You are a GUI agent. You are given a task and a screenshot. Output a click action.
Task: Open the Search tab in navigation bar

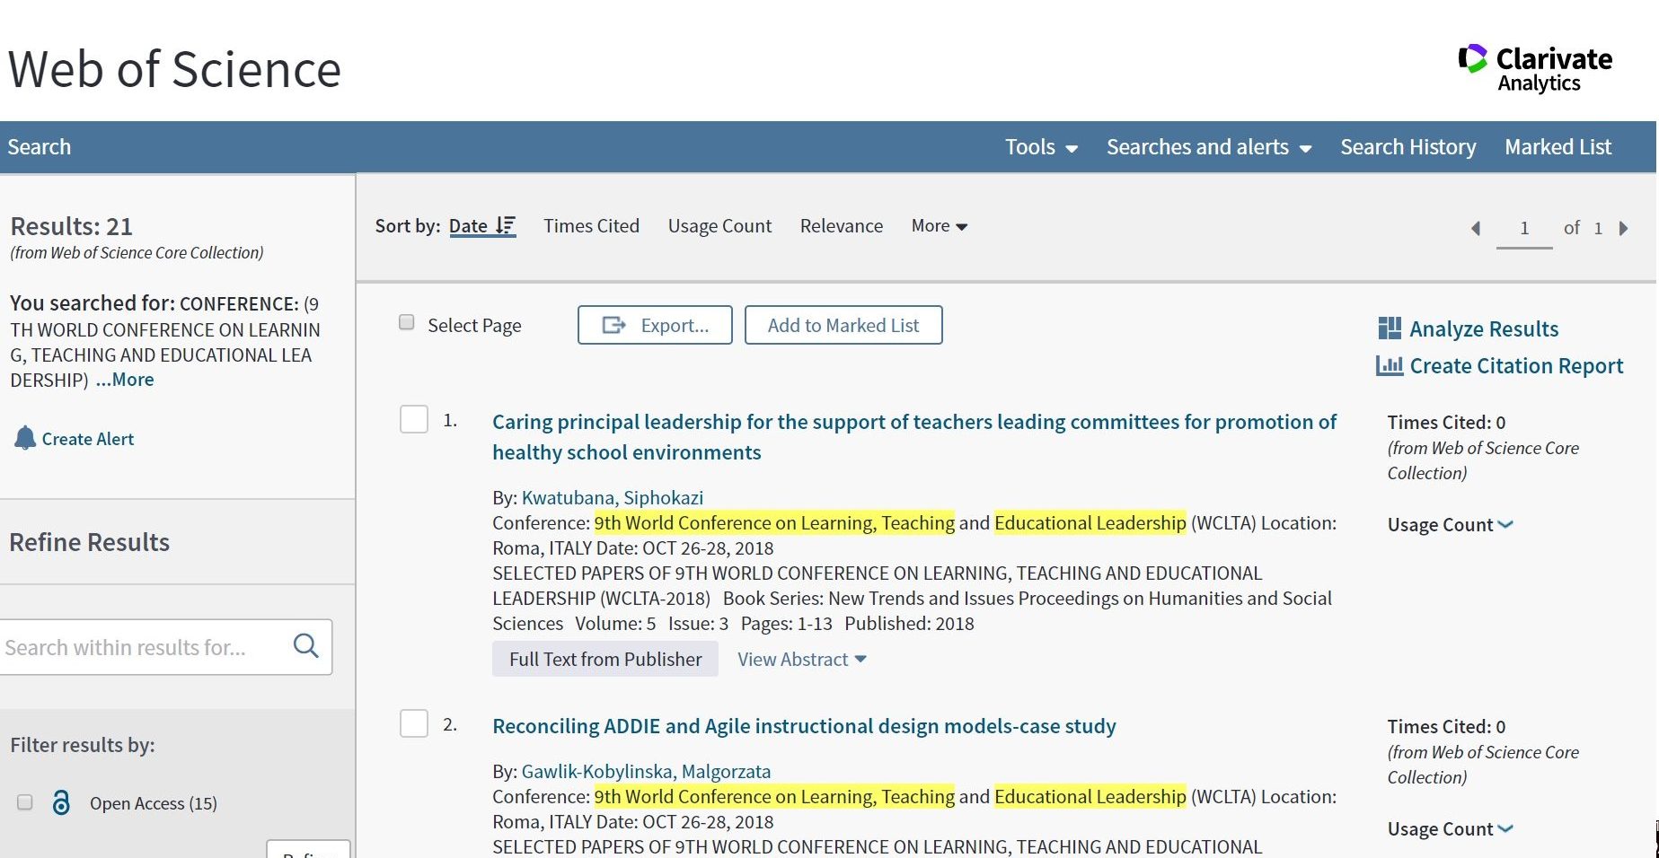pos(39,147)
